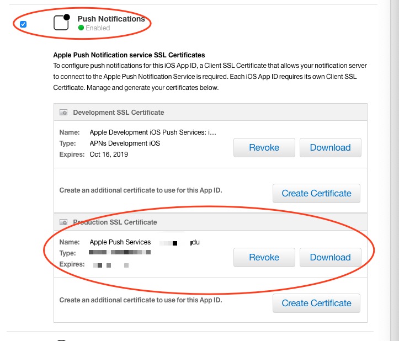Click the page's vertical scrollbar
This screenshot has height=341, width=399.
pyautogui.click(x=395, y=171)
